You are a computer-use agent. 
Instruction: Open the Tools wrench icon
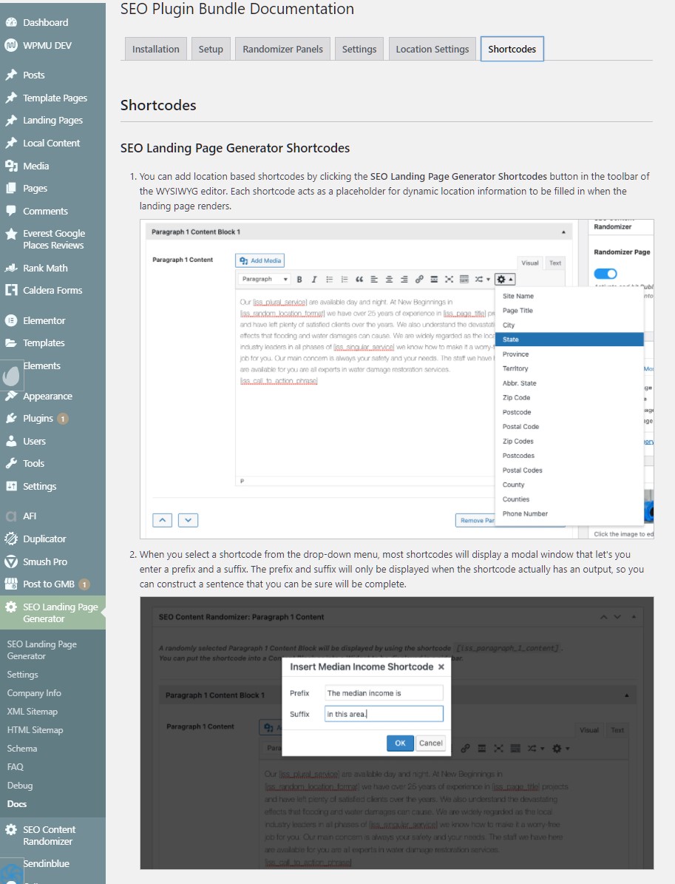click(x=11, y=463)
